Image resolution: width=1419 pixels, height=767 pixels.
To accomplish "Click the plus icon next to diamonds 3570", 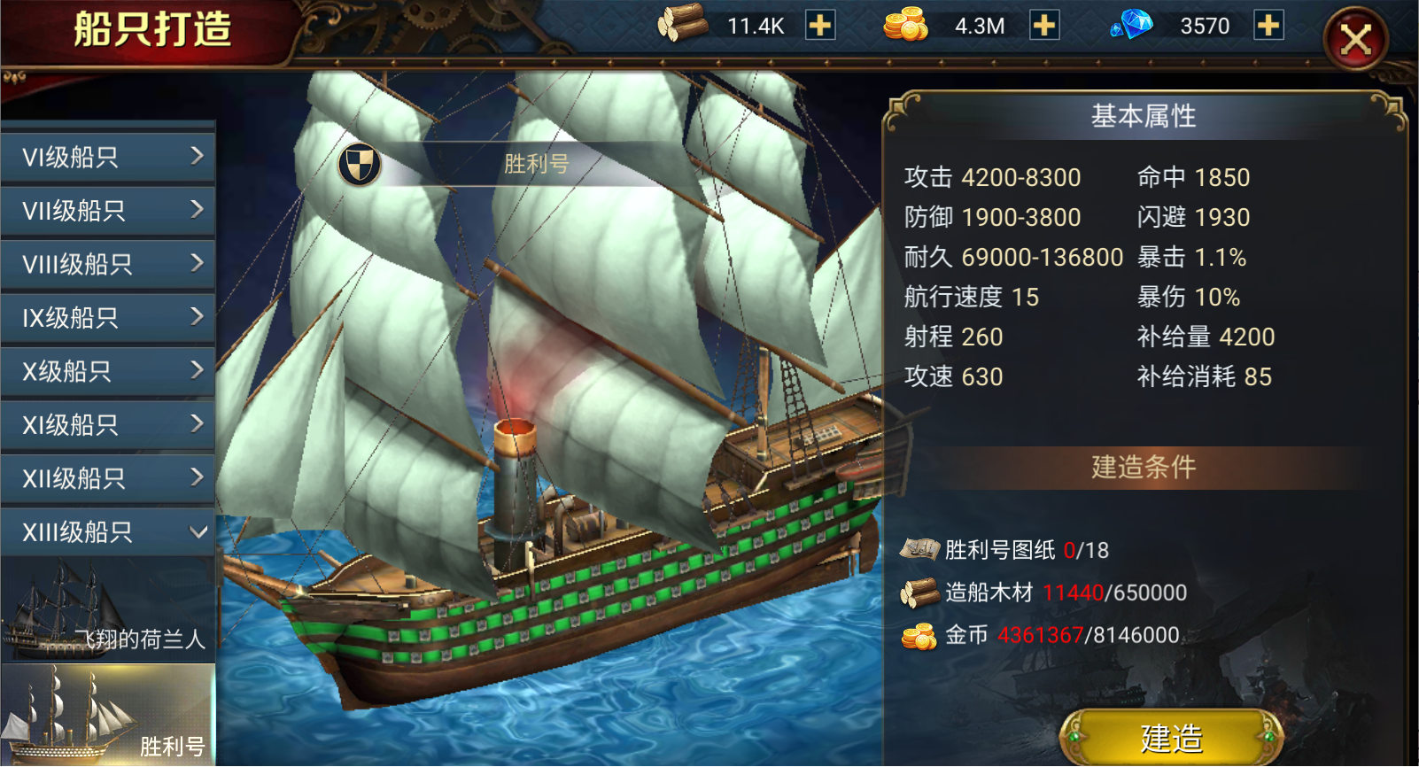I will [x=1268, y=26].
